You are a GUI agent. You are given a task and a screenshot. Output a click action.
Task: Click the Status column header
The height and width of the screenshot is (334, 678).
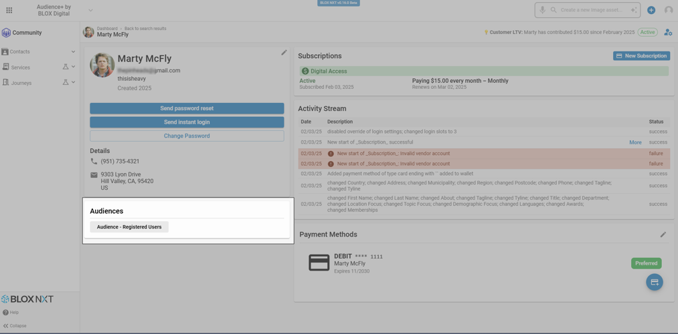coord(656,122)
